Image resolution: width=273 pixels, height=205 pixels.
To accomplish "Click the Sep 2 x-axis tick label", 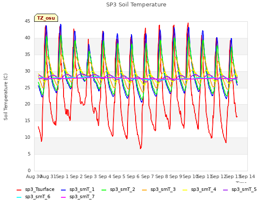I will click(x=76, y=176).
